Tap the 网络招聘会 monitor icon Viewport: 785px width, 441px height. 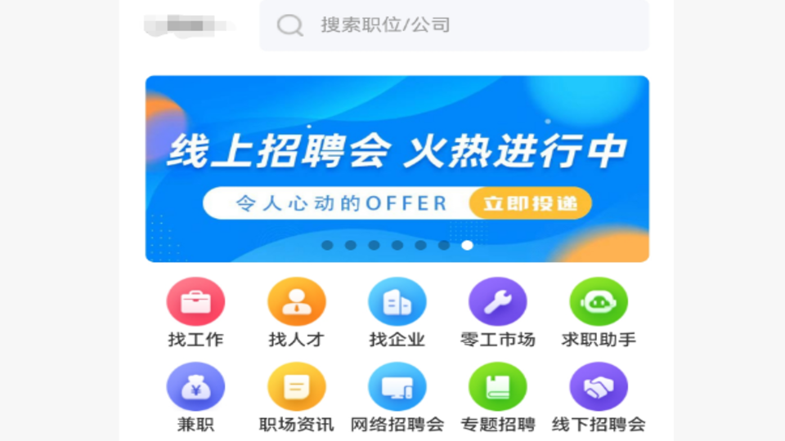pyautogui.click(x=397, y=386)
